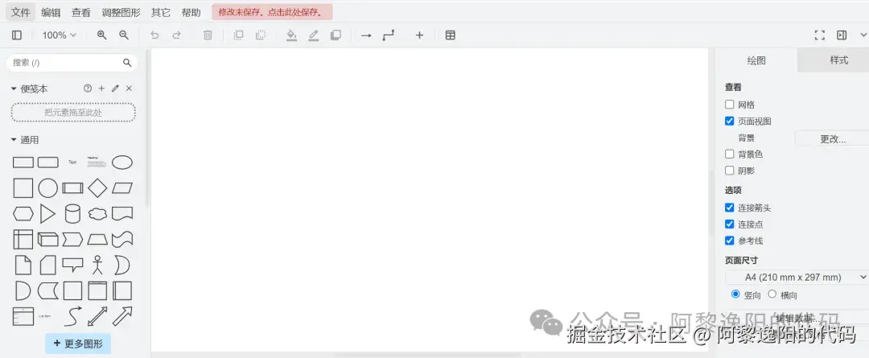Click the collapse chevron at toolbar right
This screenshot has height=358, width=869.
click(x=863, y=35)
